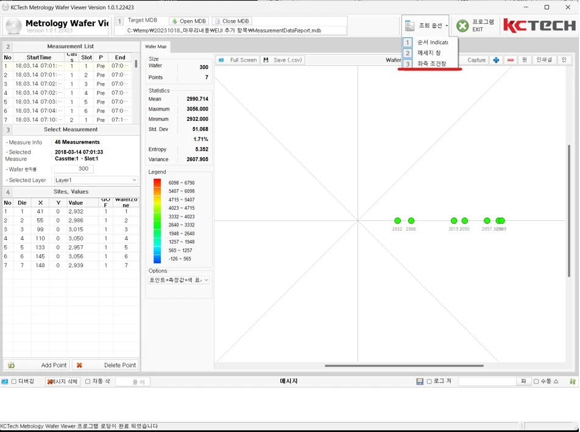The image size is (580, 432).
Task: Click the Full Screen button
Action: (238, 60)
